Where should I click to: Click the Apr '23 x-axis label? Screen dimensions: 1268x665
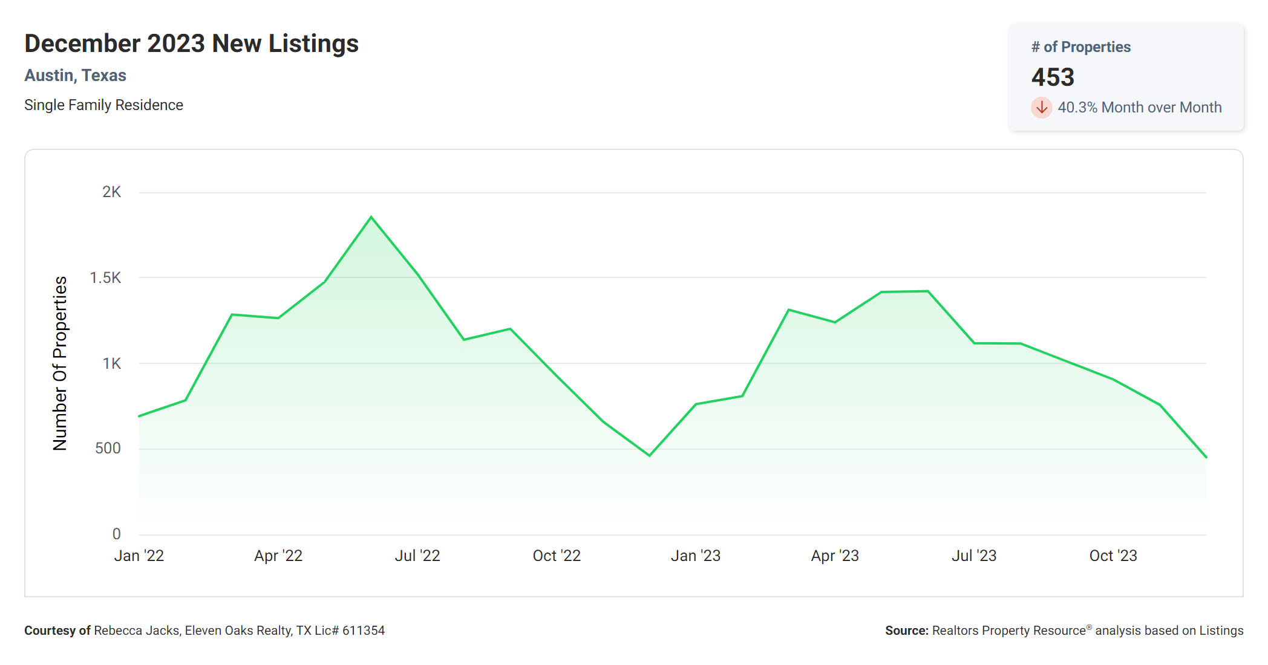point(835,556)
